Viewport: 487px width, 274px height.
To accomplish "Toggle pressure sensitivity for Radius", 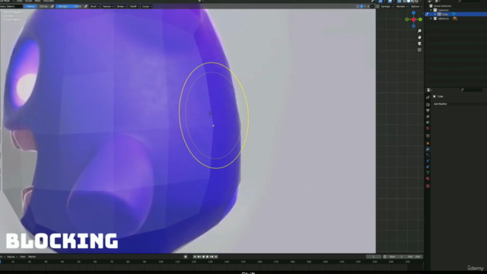I will click(x=52, y=6).
